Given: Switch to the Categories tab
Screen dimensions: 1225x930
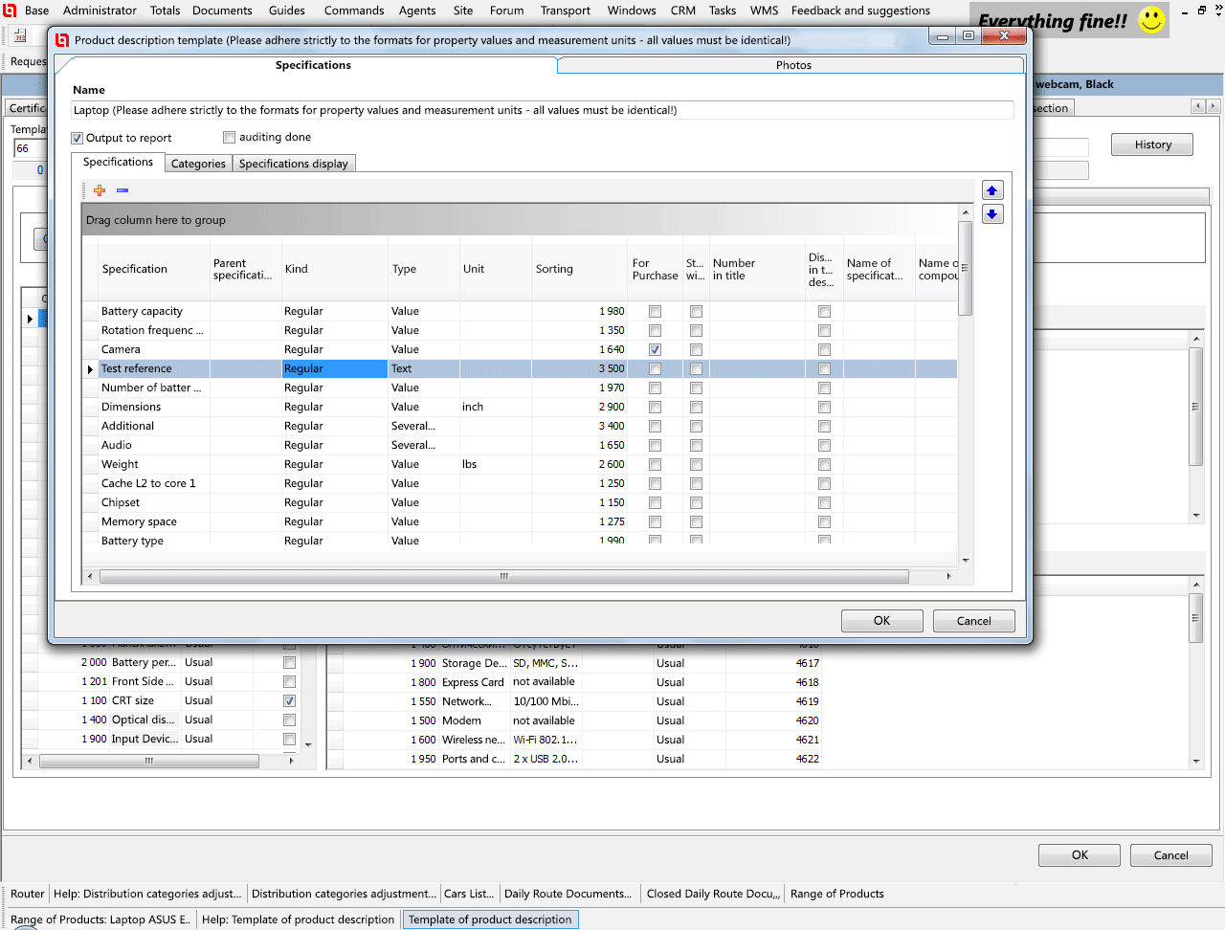Looking at the screenshot, I should point(198,164).
